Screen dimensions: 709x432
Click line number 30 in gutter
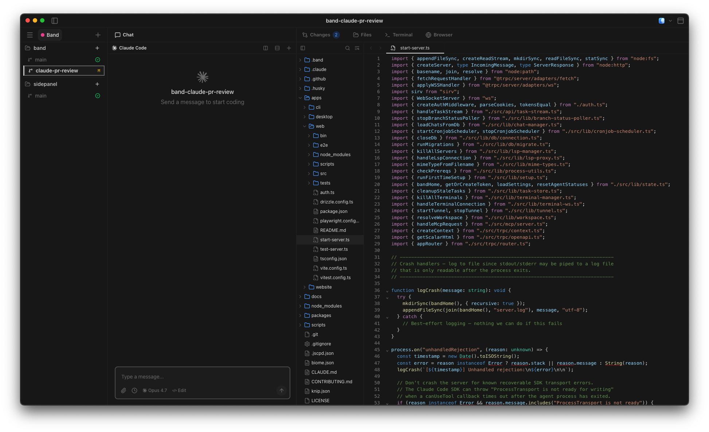pyautogui.click(x=377, y=250)
